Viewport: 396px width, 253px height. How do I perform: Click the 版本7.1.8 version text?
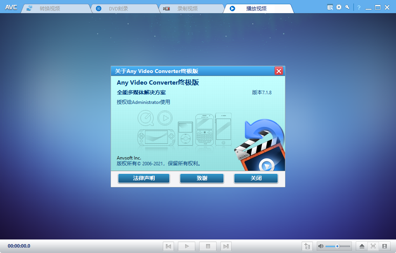tap(262, 93)
